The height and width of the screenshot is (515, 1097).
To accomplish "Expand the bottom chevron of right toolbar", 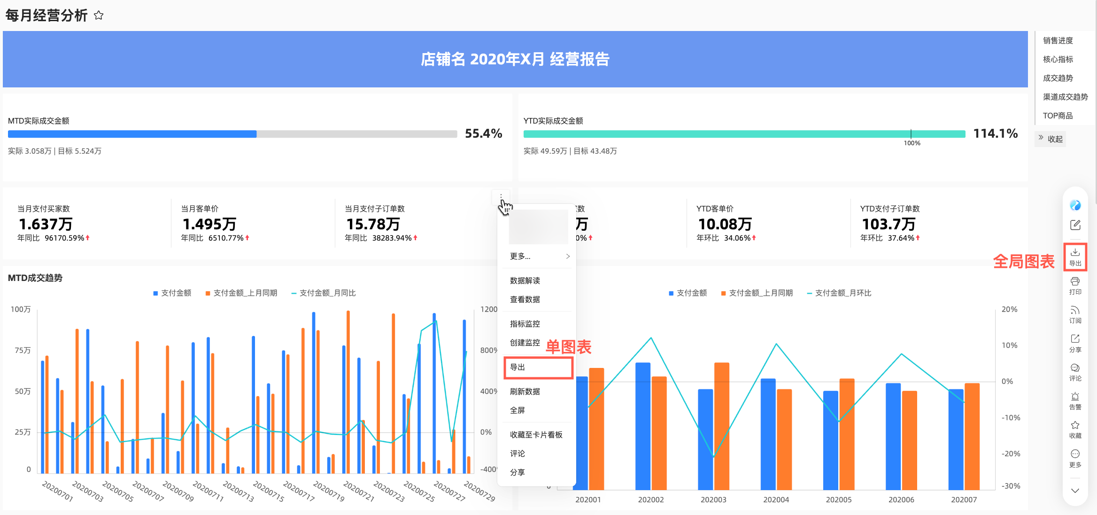I will (x=1075, y=491).
